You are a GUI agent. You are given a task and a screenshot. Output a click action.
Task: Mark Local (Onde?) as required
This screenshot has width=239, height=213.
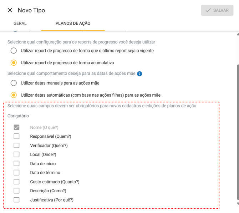coord(16,154)
